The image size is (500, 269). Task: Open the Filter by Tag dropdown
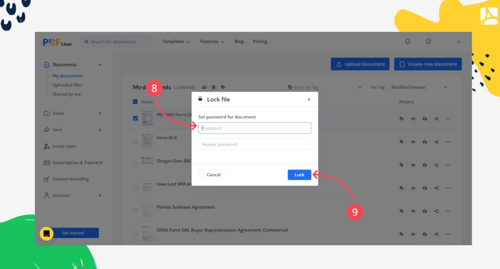(x=324, y=87)
